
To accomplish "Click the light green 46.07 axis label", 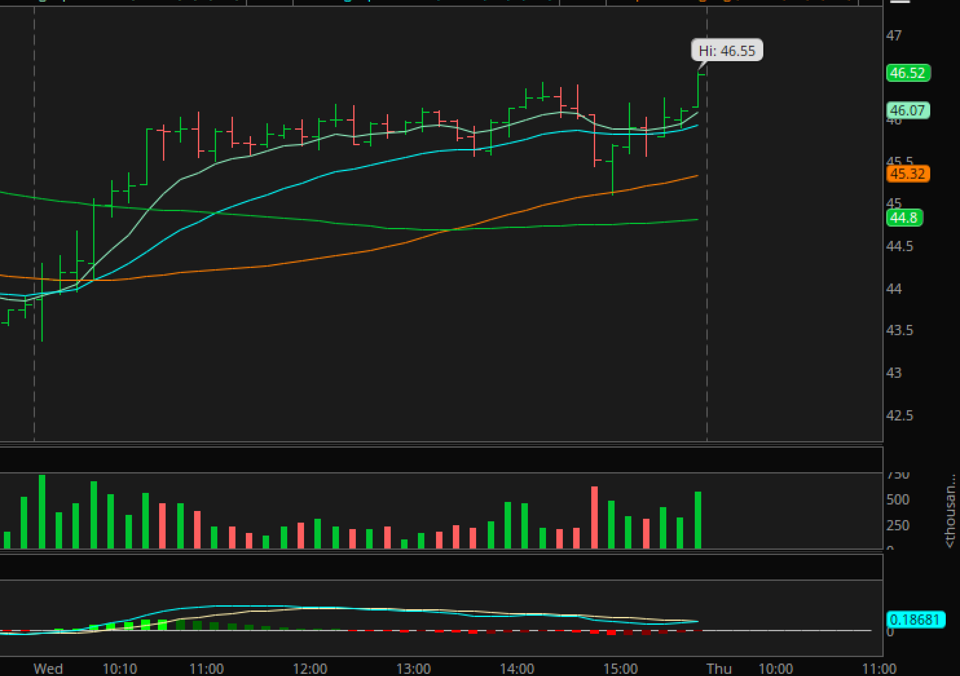I will pyautogui.click(x=907, y=110).
